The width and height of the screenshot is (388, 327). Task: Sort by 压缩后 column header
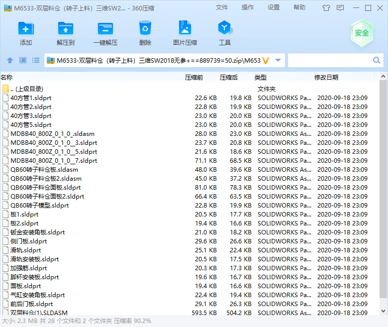229,78
